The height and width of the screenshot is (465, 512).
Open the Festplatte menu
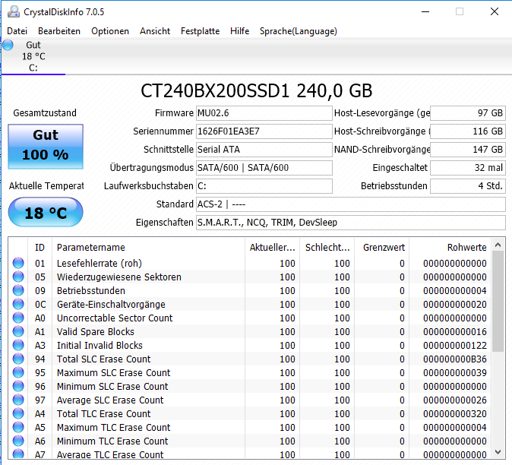[x=200, y=31]
